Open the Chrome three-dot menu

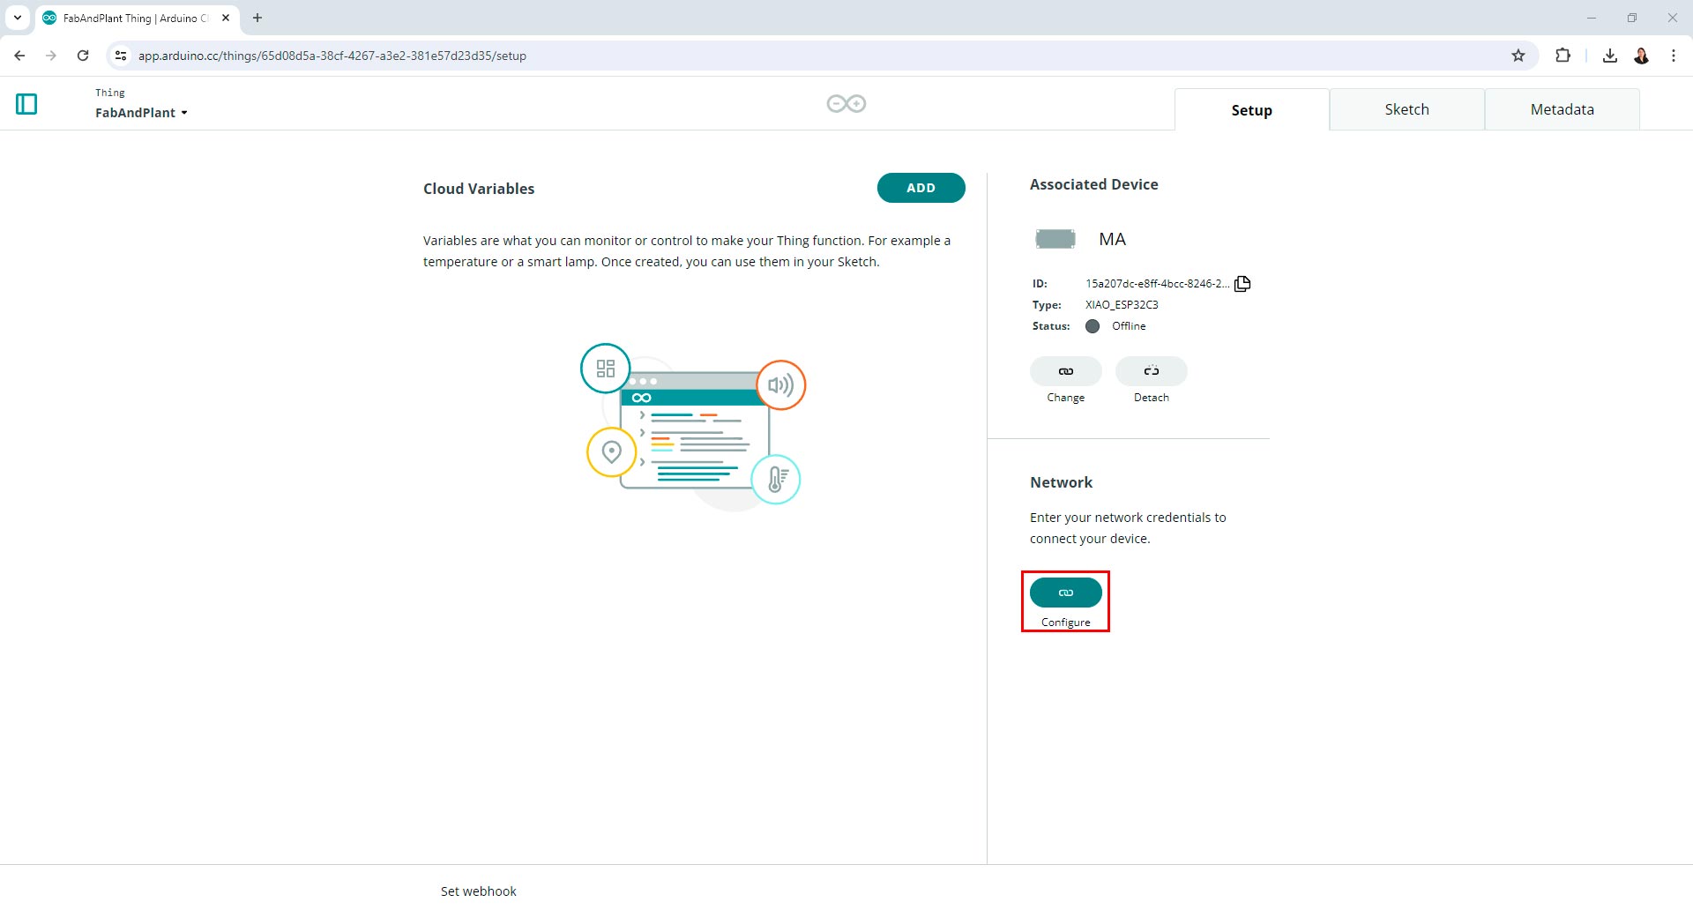click(1673, 56)
